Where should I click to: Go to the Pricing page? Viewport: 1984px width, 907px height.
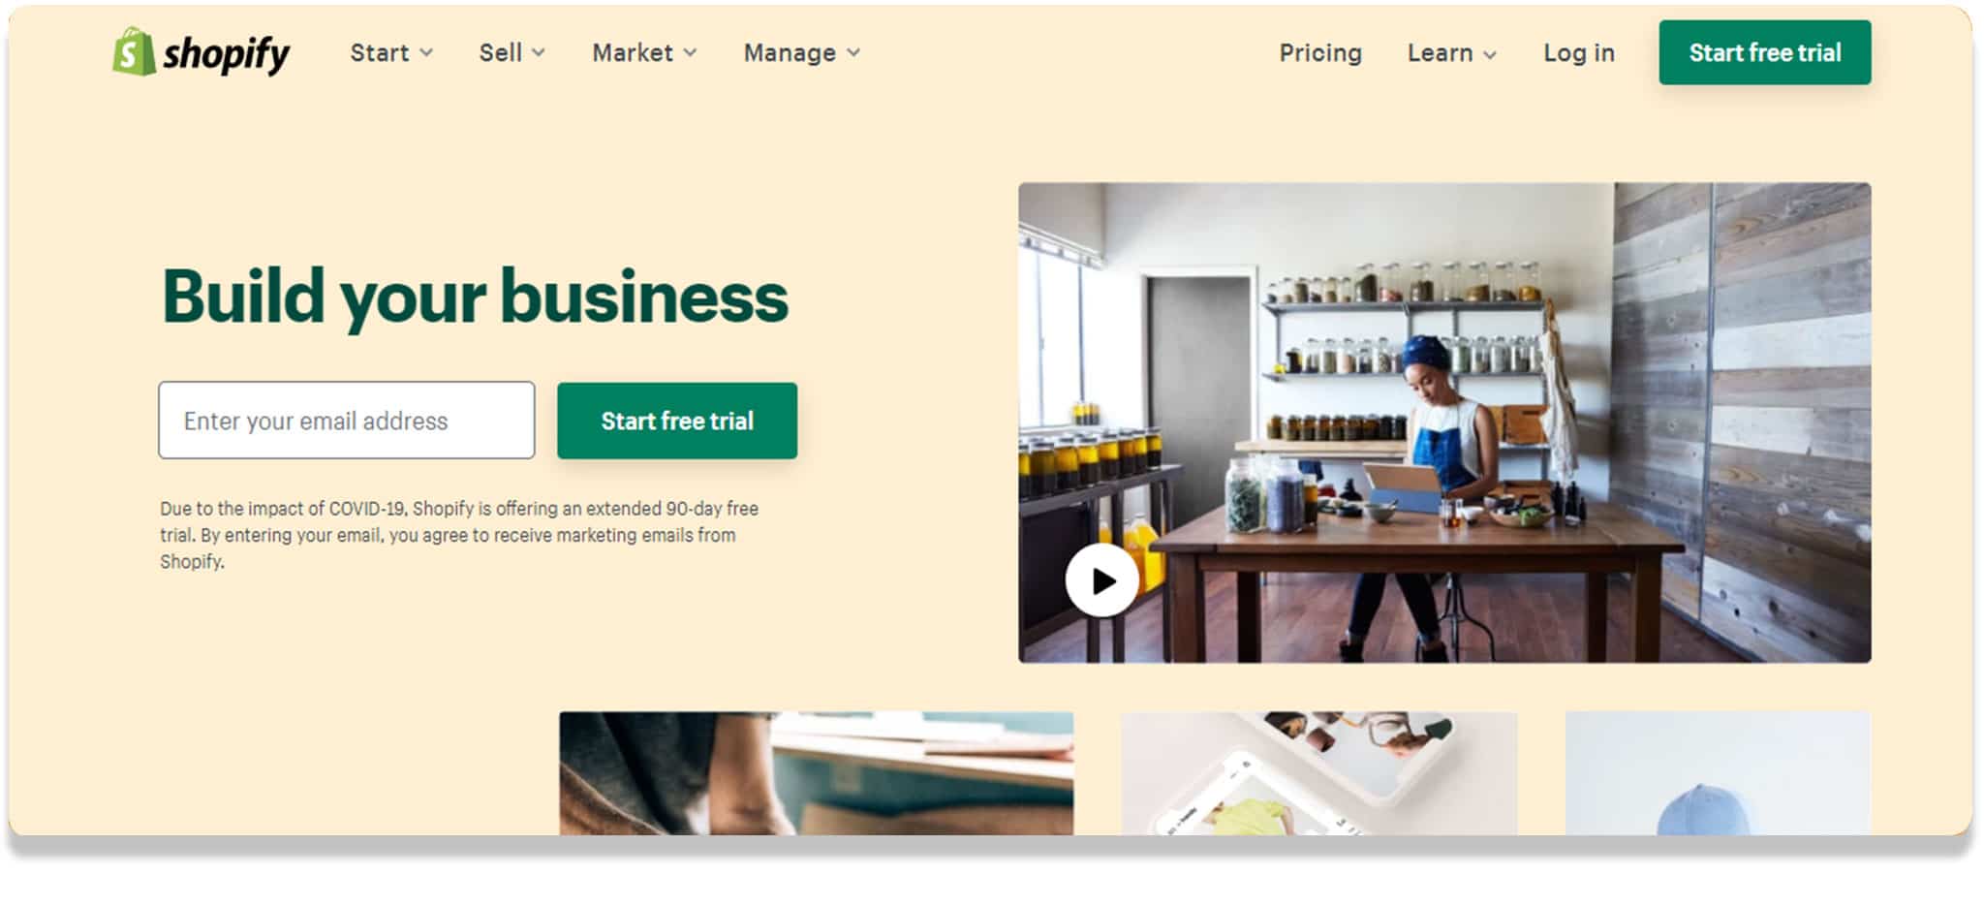(1320, 52)
